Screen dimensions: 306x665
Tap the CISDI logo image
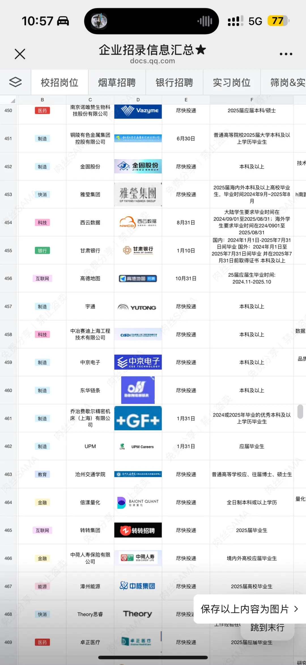click(x=138, y=335)
